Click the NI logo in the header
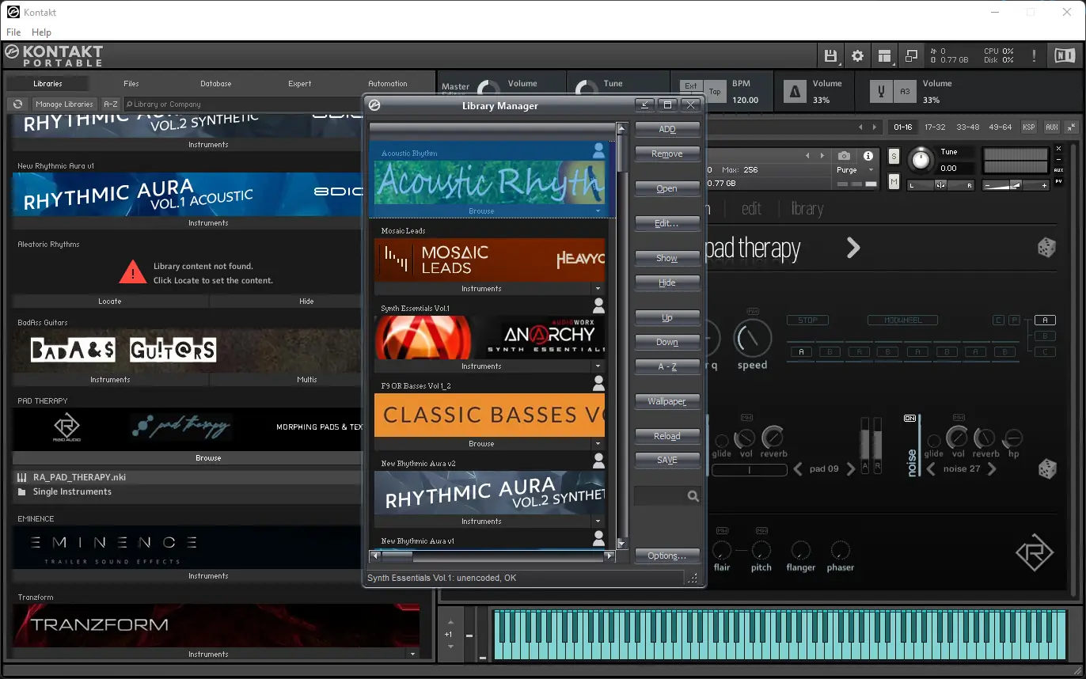This screenshot has height=679, width=1086. (x=1065, y=55)
